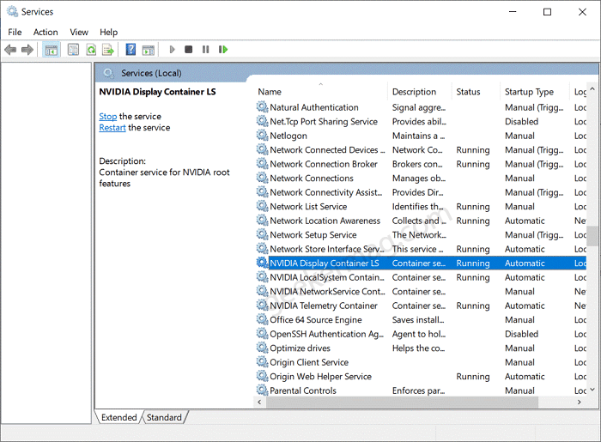
Task: Click the gear icon of Parental Controls
Action: [x=262, y=391]
